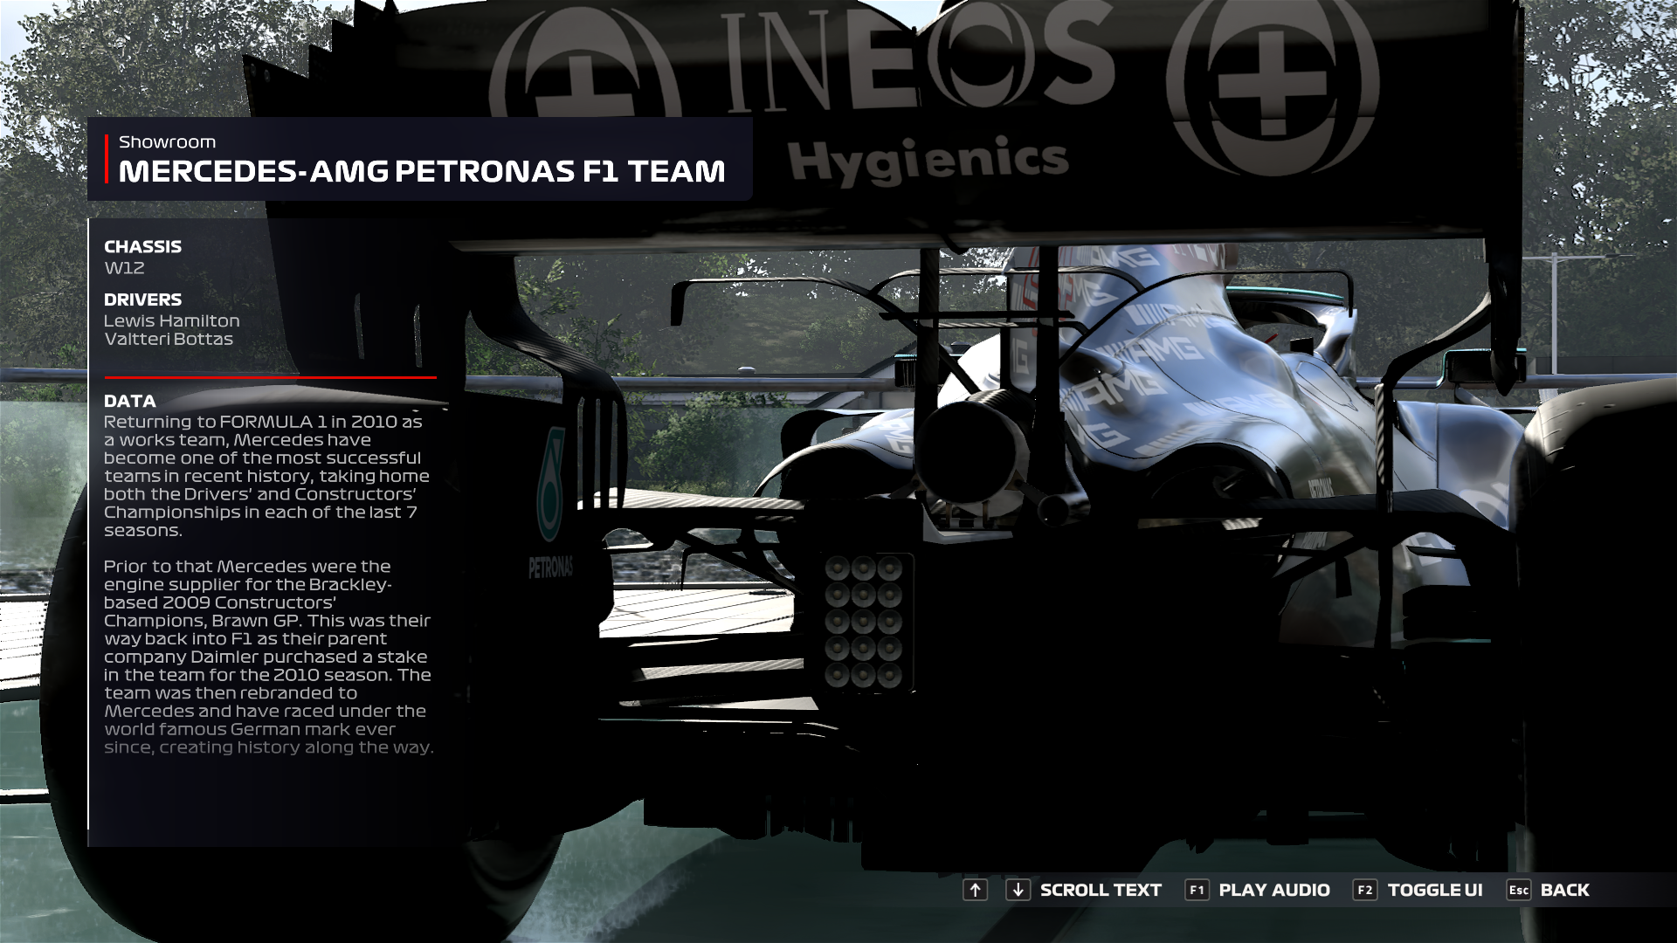Select driver name Valtteri Bottas
This screenshot has width=1677, height=943.
(169, 339)
